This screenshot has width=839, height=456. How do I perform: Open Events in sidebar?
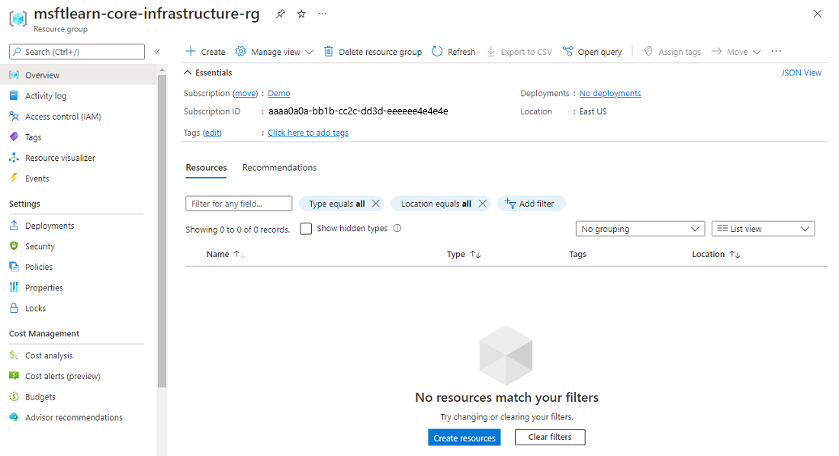pos(37,178)
